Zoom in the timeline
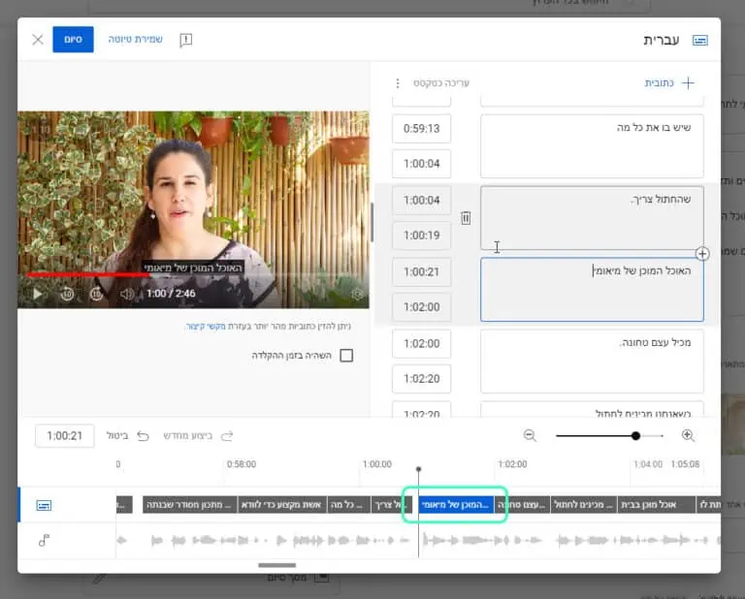The width and height of the screenshot is (745, 599). pyautogui.click(x=688, y=435)
